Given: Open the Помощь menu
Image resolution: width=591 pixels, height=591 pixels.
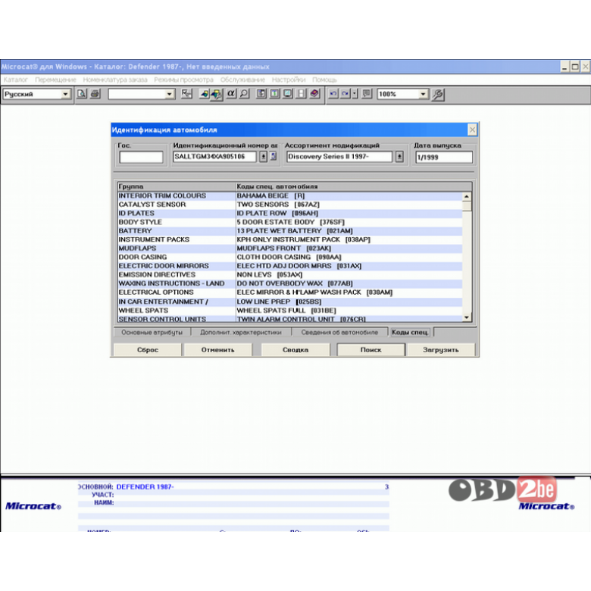Looking at the screenshot, I should tap(324, 80).
